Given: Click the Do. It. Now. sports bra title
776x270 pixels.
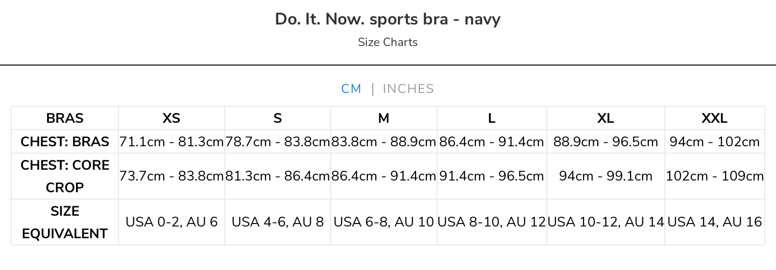Looking at the screenshot, I should tap(388, 19).
